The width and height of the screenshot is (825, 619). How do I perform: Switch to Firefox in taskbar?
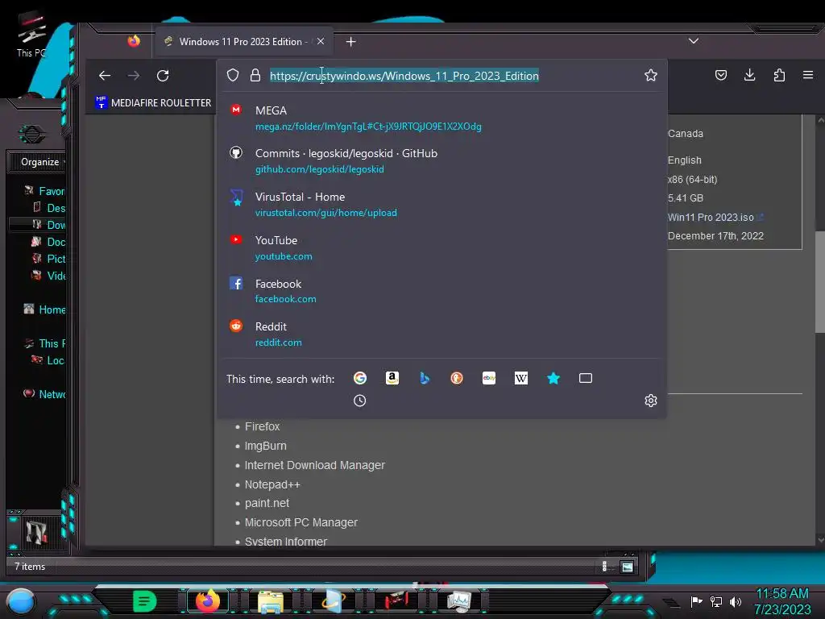click(208, 601)
